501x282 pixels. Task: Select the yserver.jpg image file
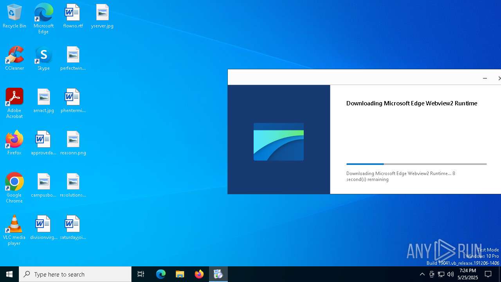pyautogui.click(x=102, y=16)
